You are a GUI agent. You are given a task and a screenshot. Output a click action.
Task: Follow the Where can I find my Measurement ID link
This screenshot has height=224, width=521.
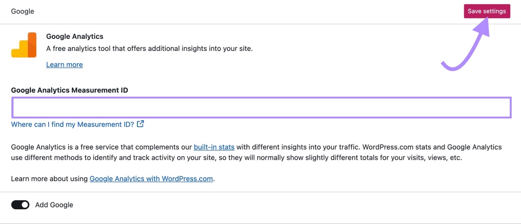click(x=72, y=124)
